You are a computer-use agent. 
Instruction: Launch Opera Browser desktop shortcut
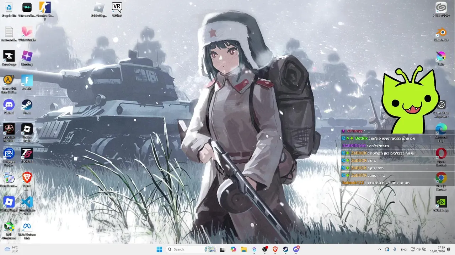[x=441, y=157]
